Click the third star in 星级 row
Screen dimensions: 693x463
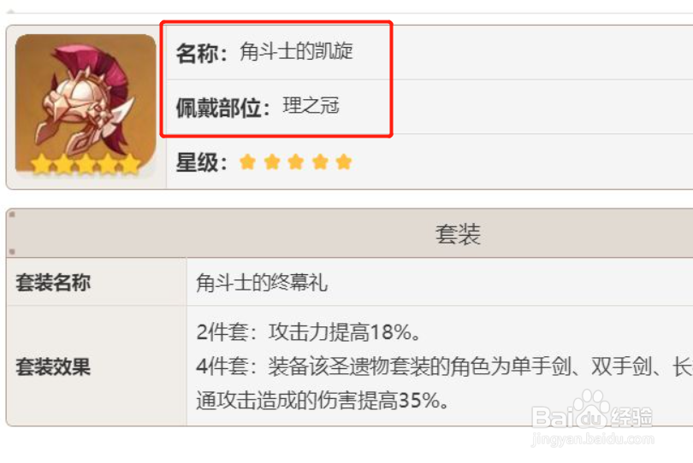coord(296,162)
